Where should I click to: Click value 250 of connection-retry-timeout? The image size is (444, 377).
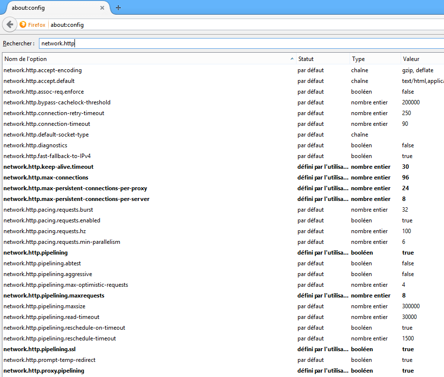click(407, 113)
